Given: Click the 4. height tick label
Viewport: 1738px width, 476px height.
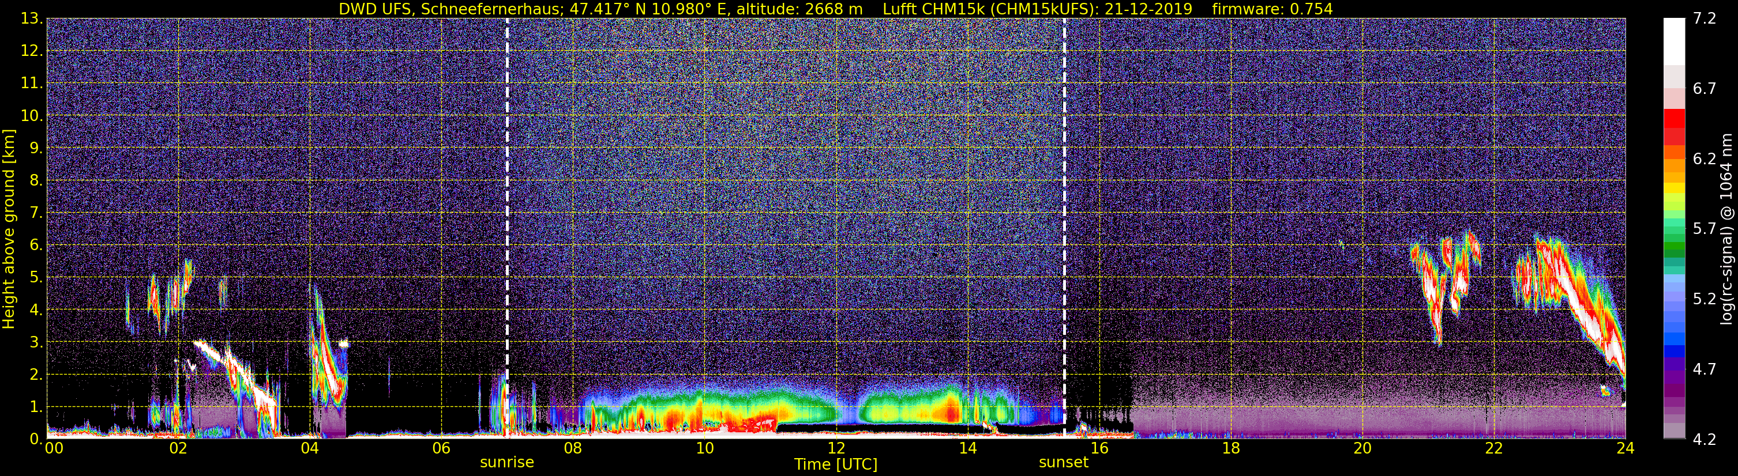Looking at the screenshot, I should coord(36,309).
